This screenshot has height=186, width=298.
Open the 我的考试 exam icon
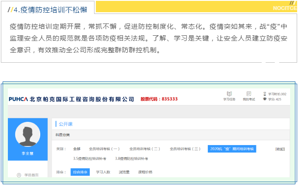pyautogui.click(x=249, y=94)
